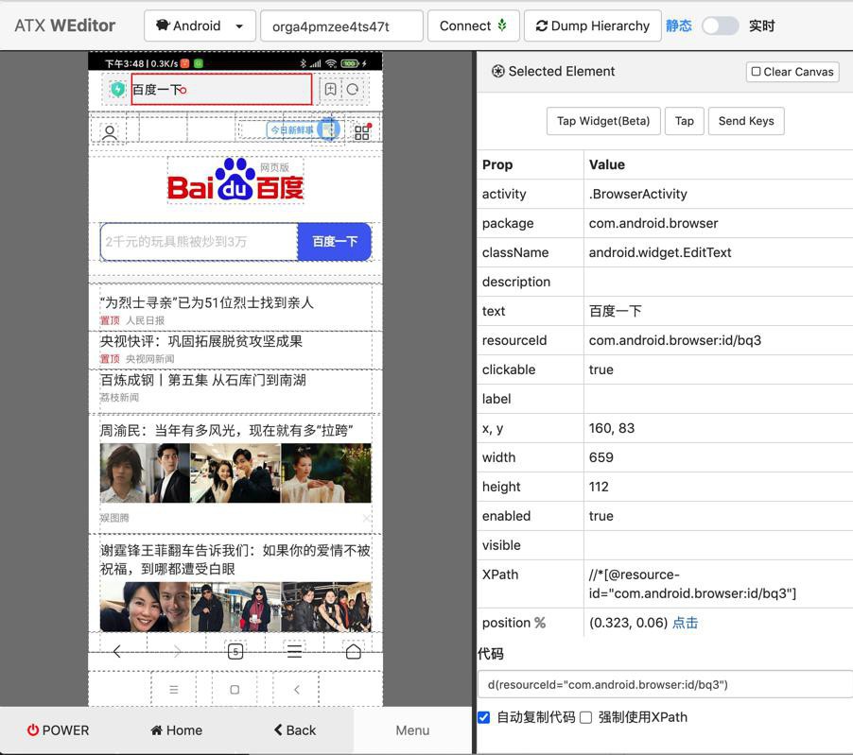Click the browser hamburger menu icon
Image resolution: width=853 pixels, height=755 pixels.
click(294, 651)
